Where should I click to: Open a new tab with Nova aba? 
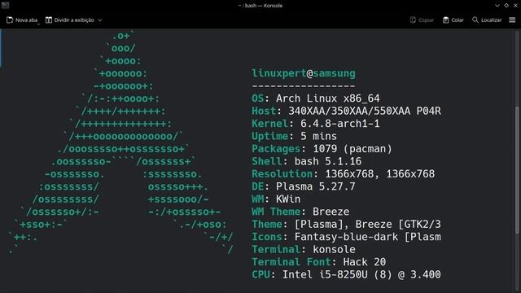22,20
